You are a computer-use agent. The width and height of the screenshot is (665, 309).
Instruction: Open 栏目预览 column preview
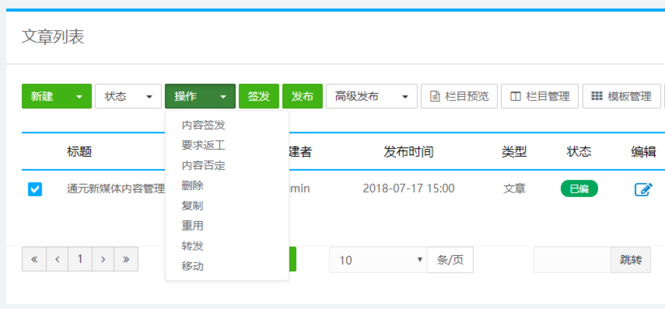point(459,96)
